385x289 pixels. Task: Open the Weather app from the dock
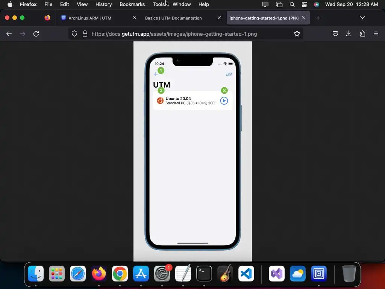[298, 274]
